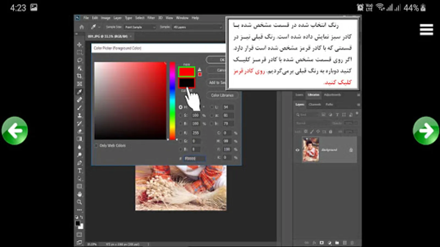
Task: Select the Pen tool
Action: click(x=79, y=163)
